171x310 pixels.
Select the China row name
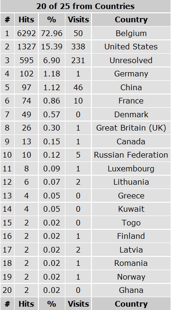pyautogui.click(x=131, y=87)
